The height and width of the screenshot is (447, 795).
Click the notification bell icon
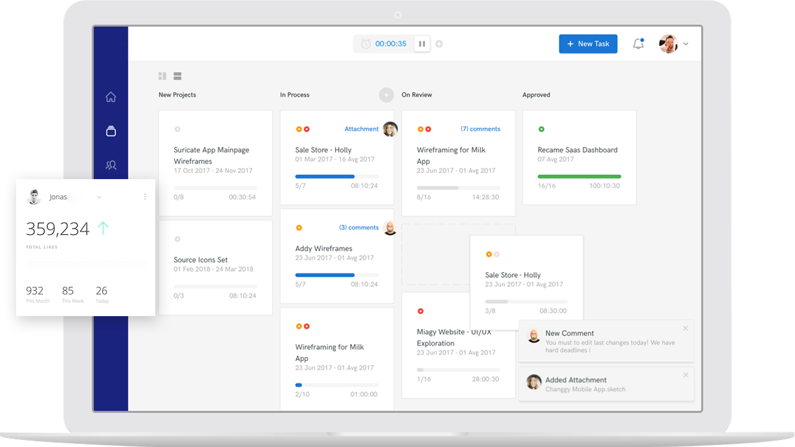click(x=638, y=43)
